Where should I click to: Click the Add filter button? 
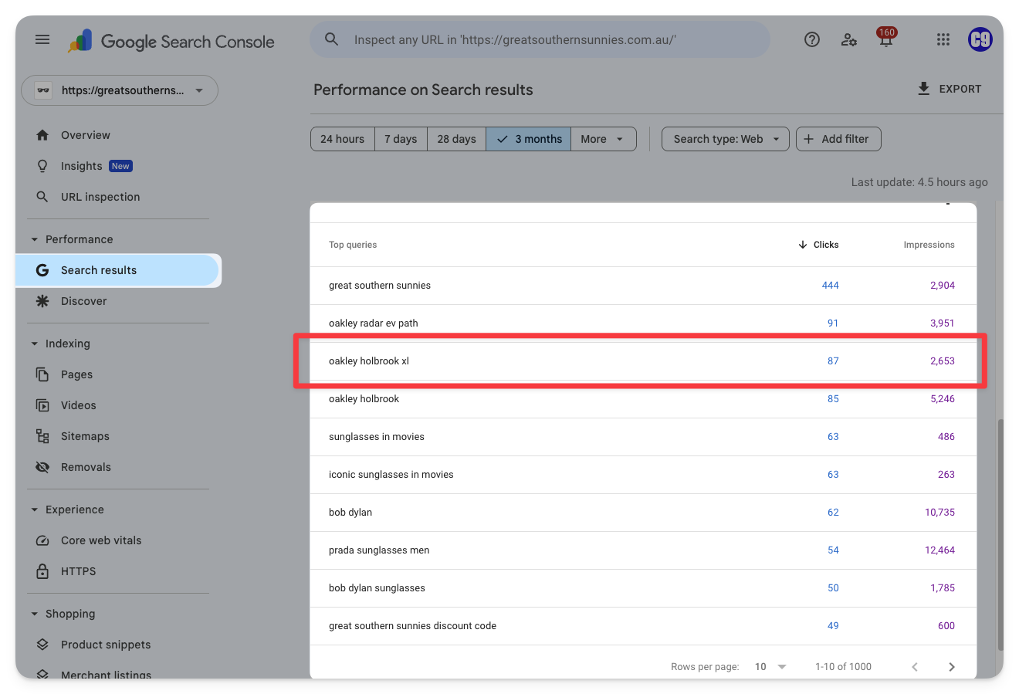pos(838,139)
